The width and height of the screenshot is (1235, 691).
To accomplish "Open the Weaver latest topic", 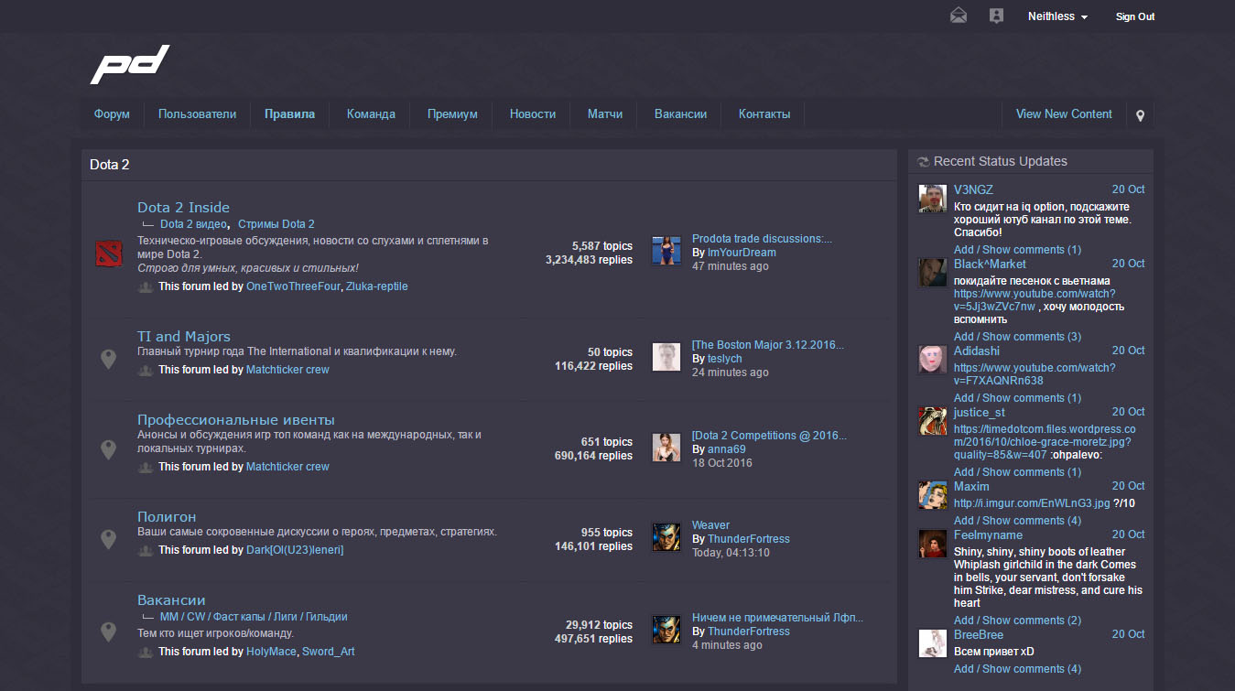I will (710, 525).
